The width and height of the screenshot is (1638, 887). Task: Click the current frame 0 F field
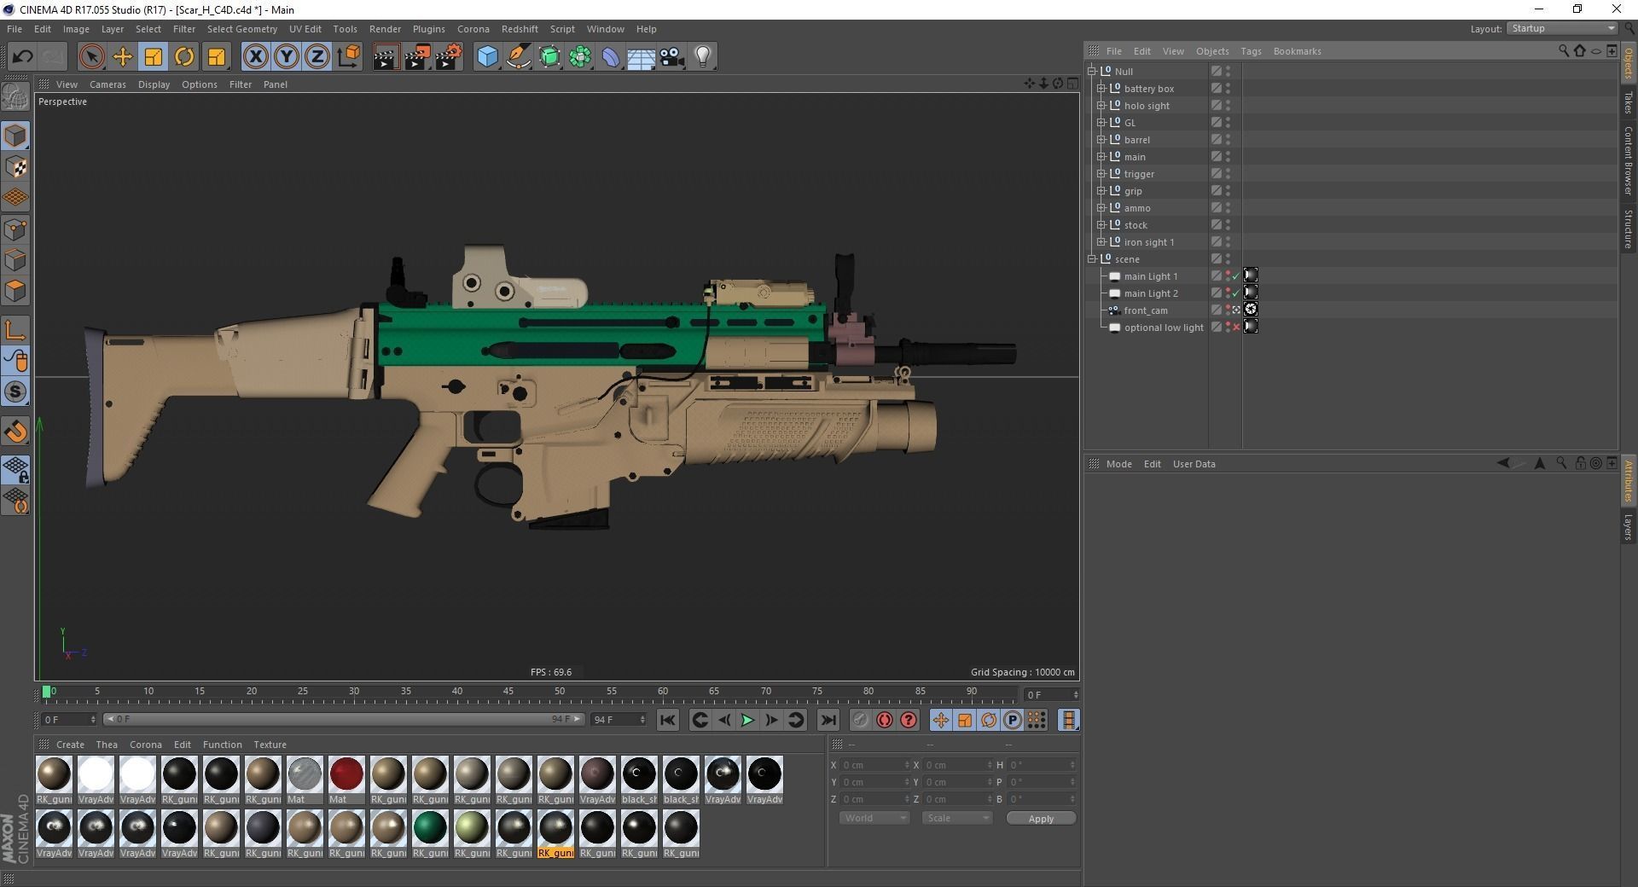click(70, 720)
